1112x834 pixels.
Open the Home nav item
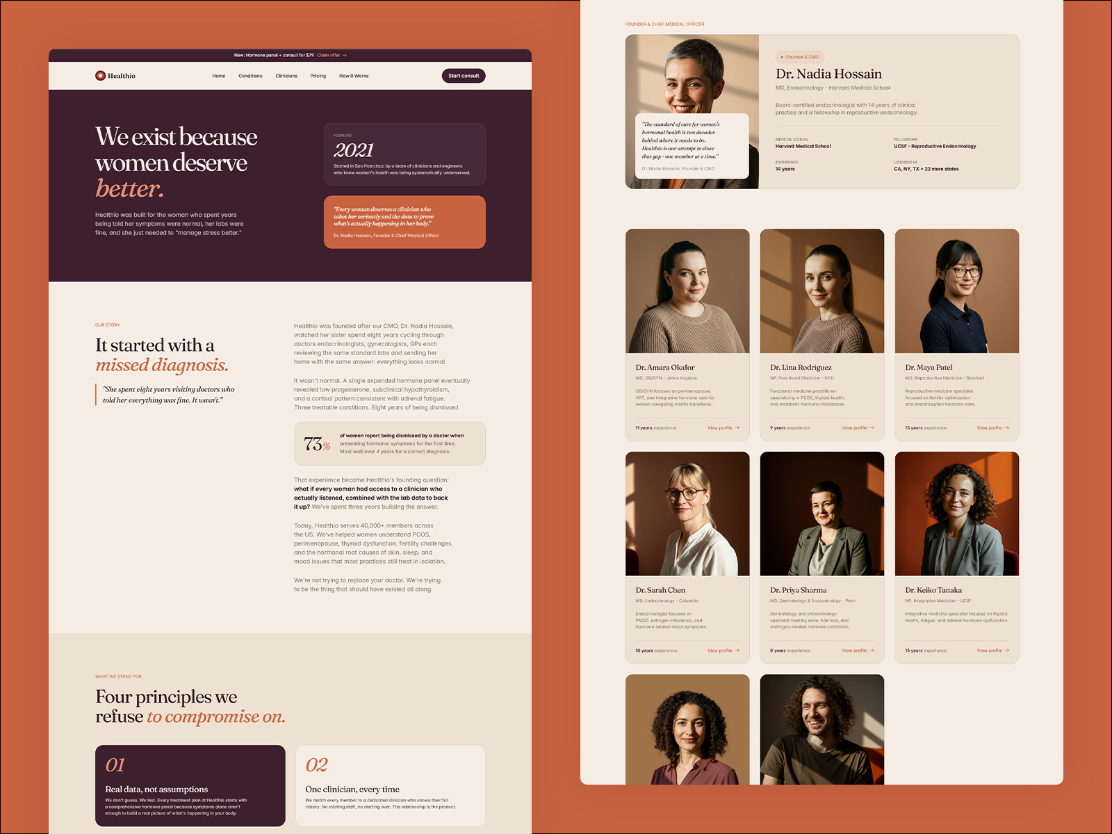pyautogui.click(x=219, y=76)
